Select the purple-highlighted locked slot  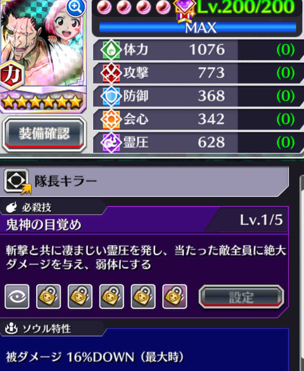point(175,297)
